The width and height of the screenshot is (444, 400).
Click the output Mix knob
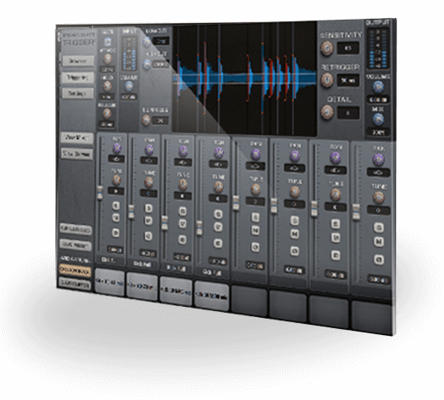coord(378,120)
